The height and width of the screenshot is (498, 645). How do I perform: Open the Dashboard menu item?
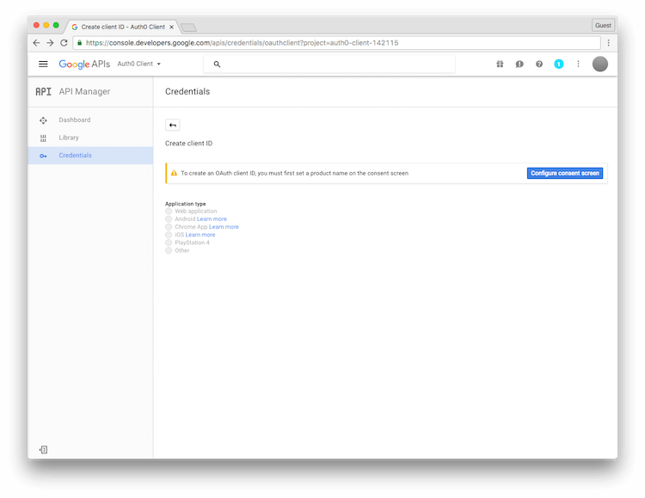click(x=90, y=120)
